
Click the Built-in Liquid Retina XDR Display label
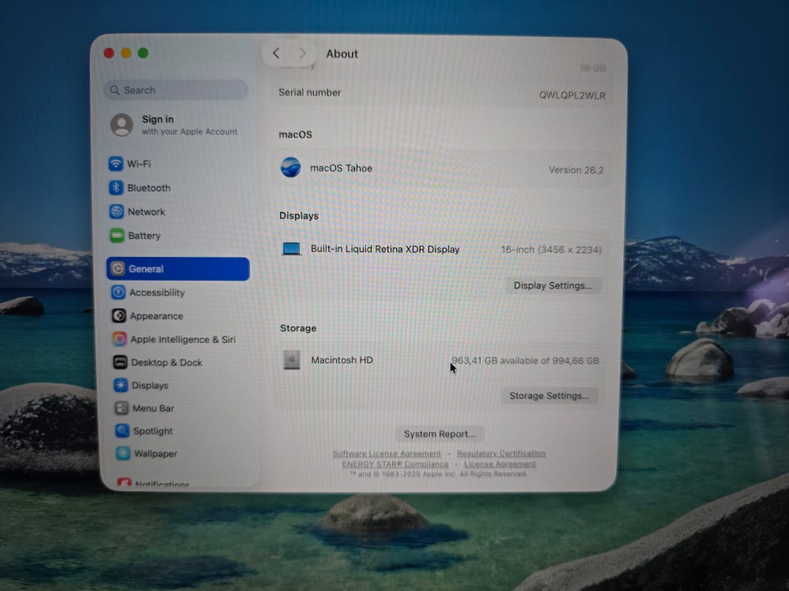tap(385, 249)
